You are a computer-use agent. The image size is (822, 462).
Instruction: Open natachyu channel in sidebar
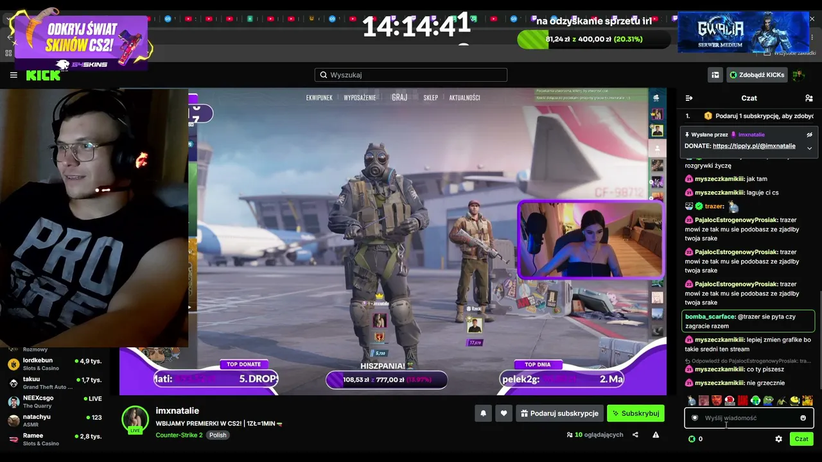point(55,420)
